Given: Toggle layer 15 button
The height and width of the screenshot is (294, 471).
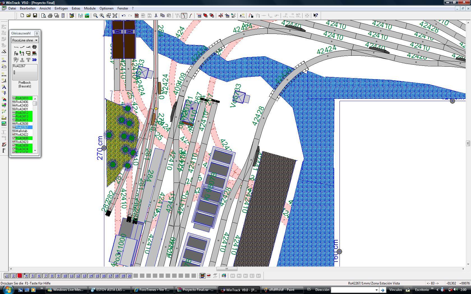Looking at the screenshot, I should (x=97, y=276).
